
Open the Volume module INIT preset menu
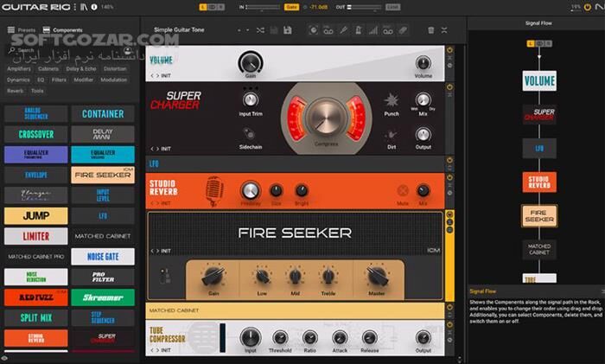tap(166, 76)
